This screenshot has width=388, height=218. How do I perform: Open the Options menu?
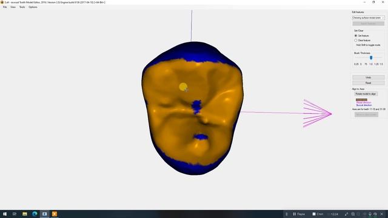pyautogui.click(x=33, y=7)
